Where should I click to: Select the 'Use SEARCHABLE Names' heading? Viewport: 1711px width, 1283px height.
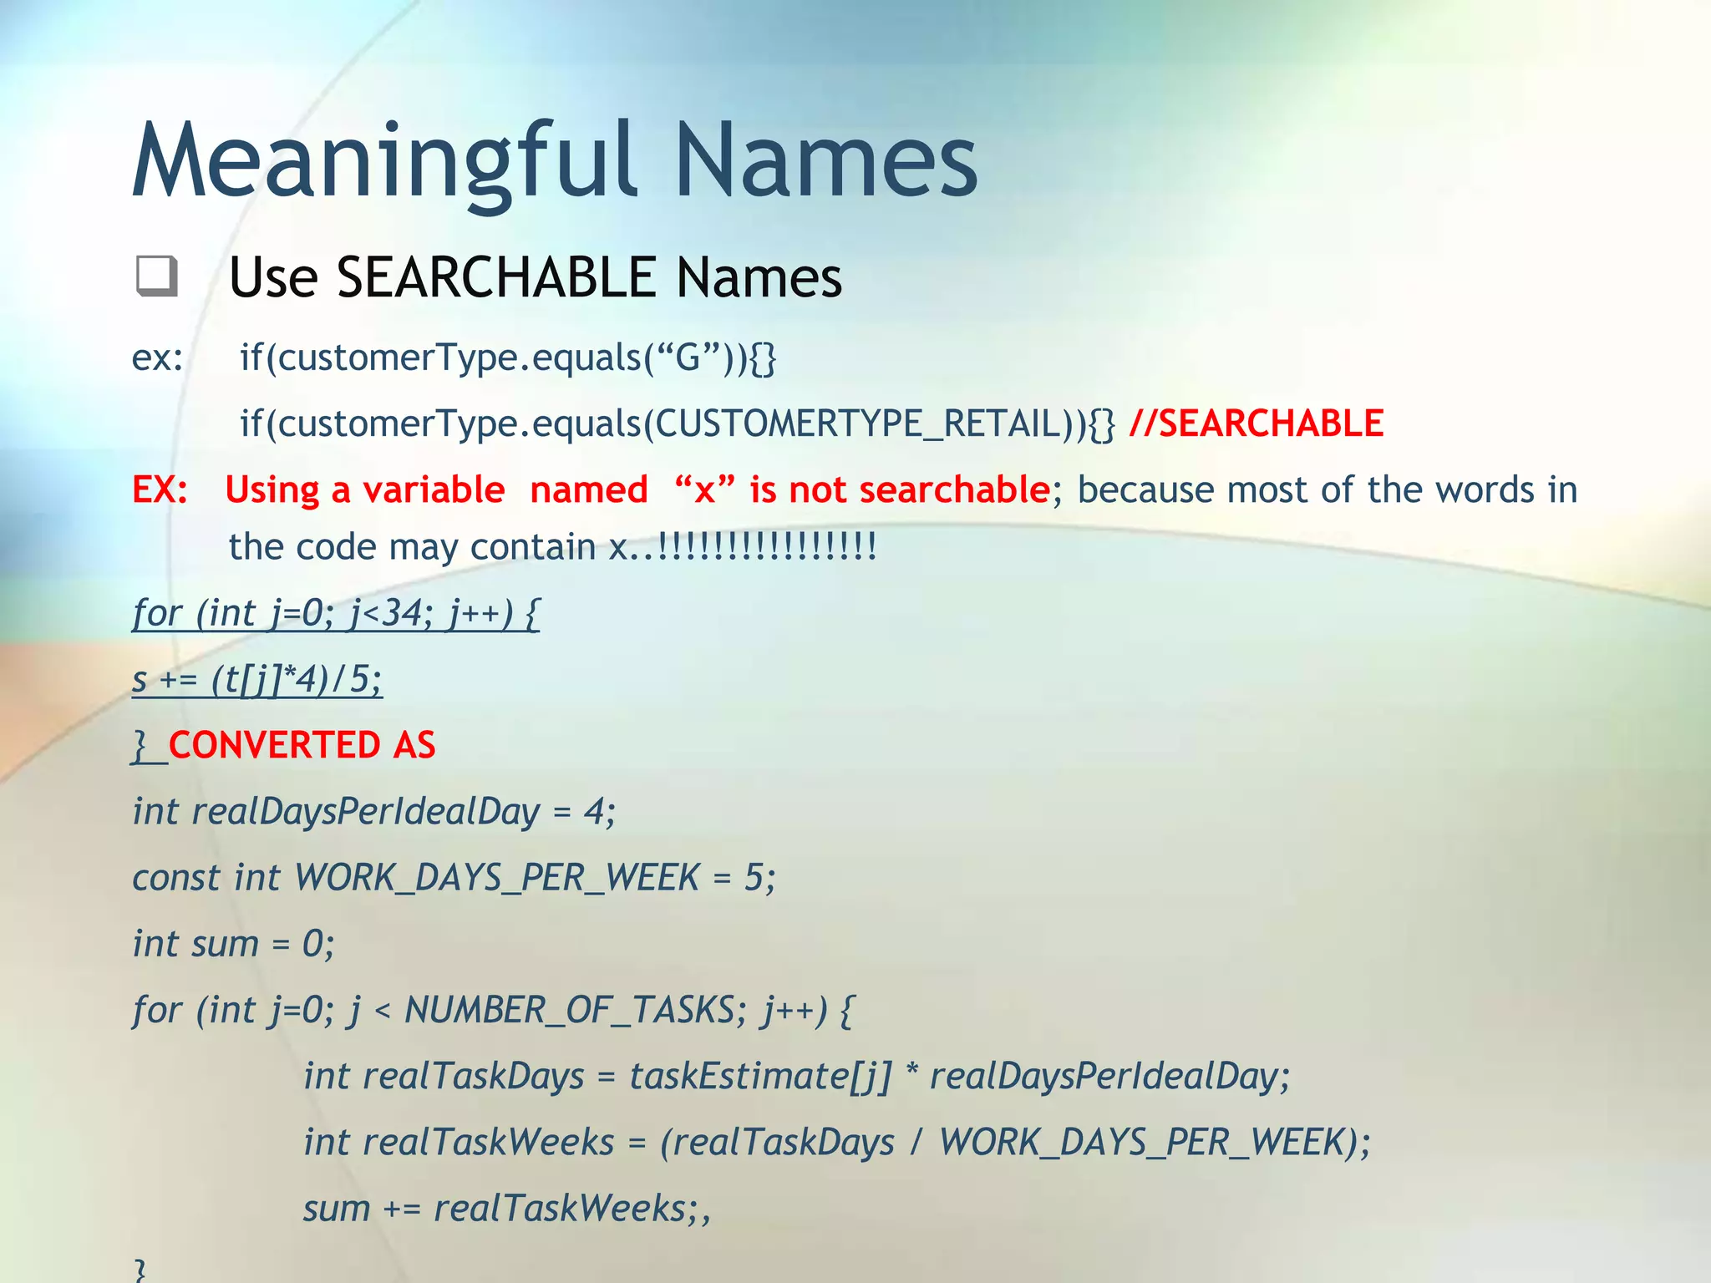coord(536,277)
